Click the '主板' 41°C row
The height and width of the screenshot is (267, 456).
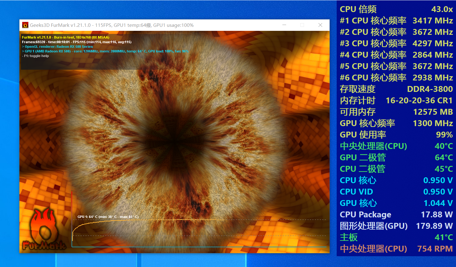tap(396, 237)
